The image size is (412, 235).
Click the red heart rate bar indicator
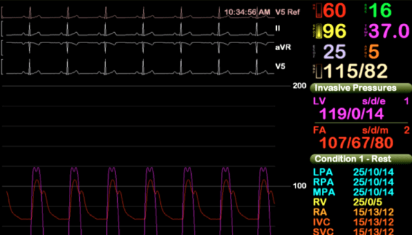(319, 11)
